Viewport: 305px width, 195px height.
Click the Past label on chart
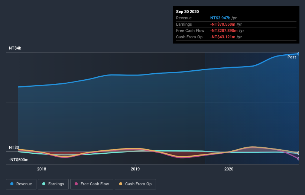[x=292, y=57]
